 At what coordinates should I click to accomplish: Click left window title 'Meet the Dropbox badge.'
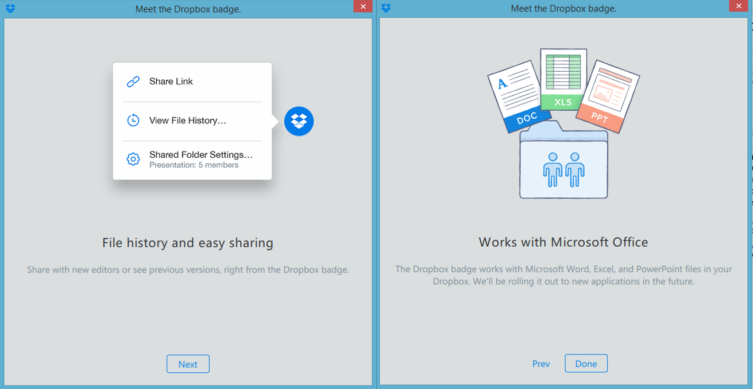(x=188, y=9)
